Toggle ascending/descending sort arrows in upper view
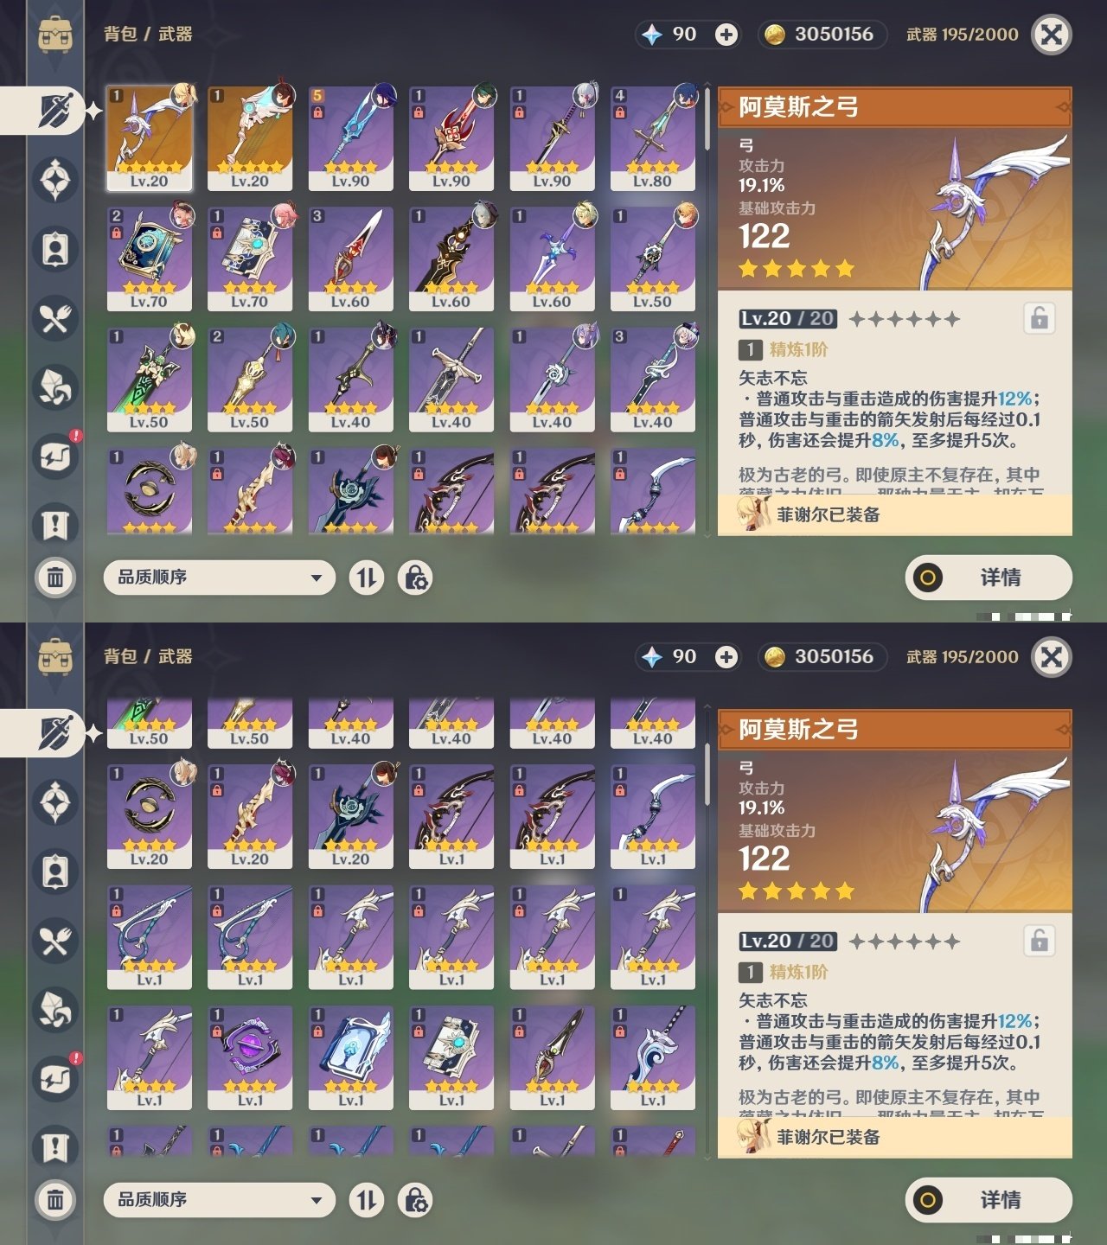 point(367,578)
